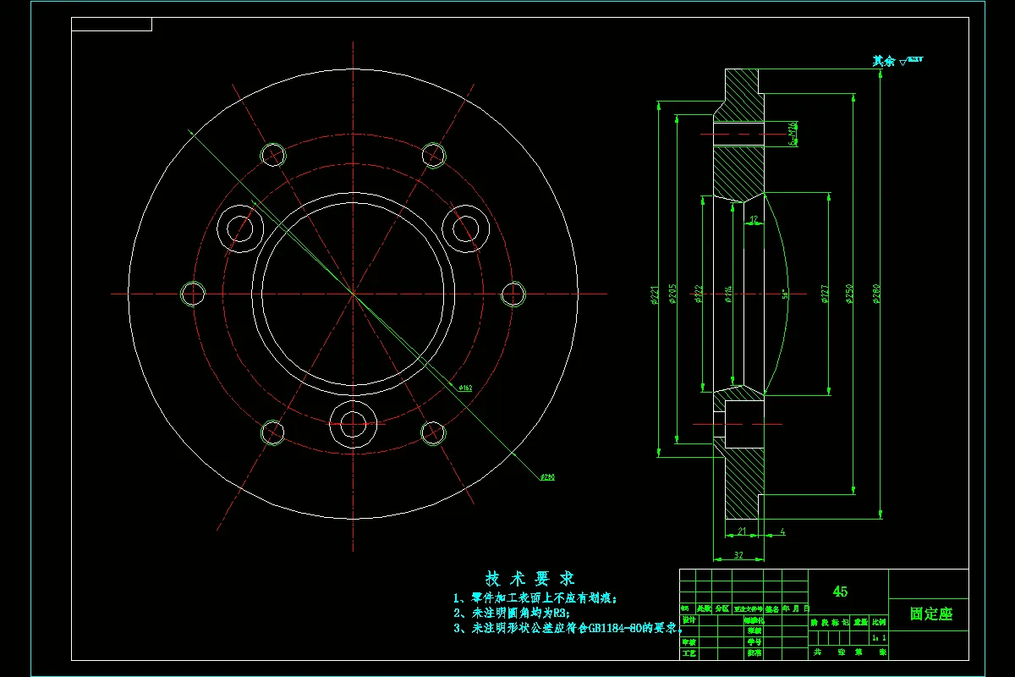Viewport: 1015px width, 677px height.
Task: Click the material 45 in title block
Action: (x=840, y=592)
